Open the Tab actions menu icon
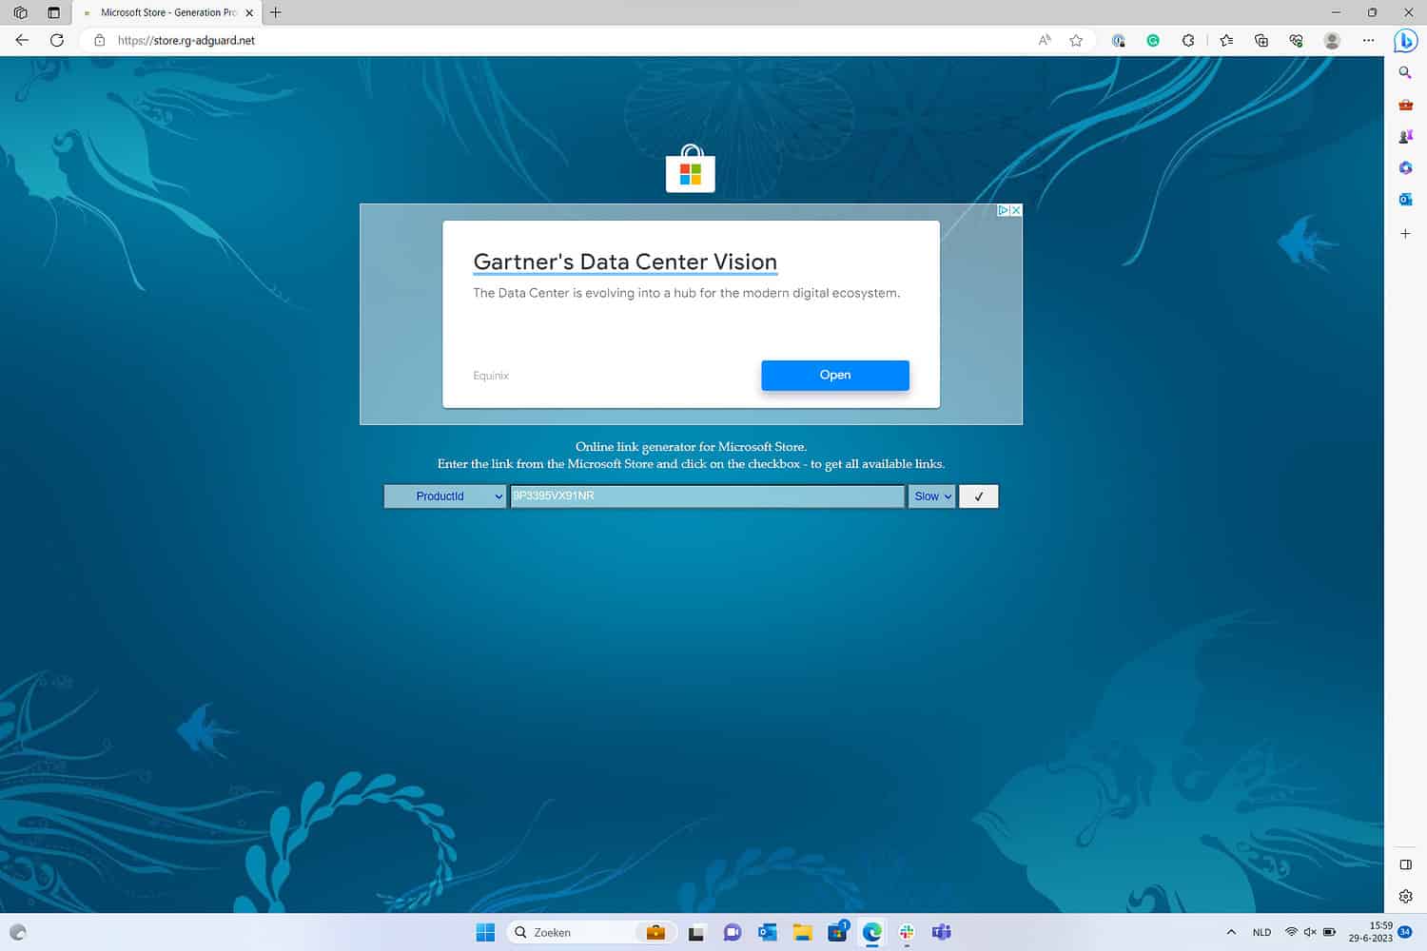The image size is (1427, 951). pyautogui.click(x=53, y=12)
